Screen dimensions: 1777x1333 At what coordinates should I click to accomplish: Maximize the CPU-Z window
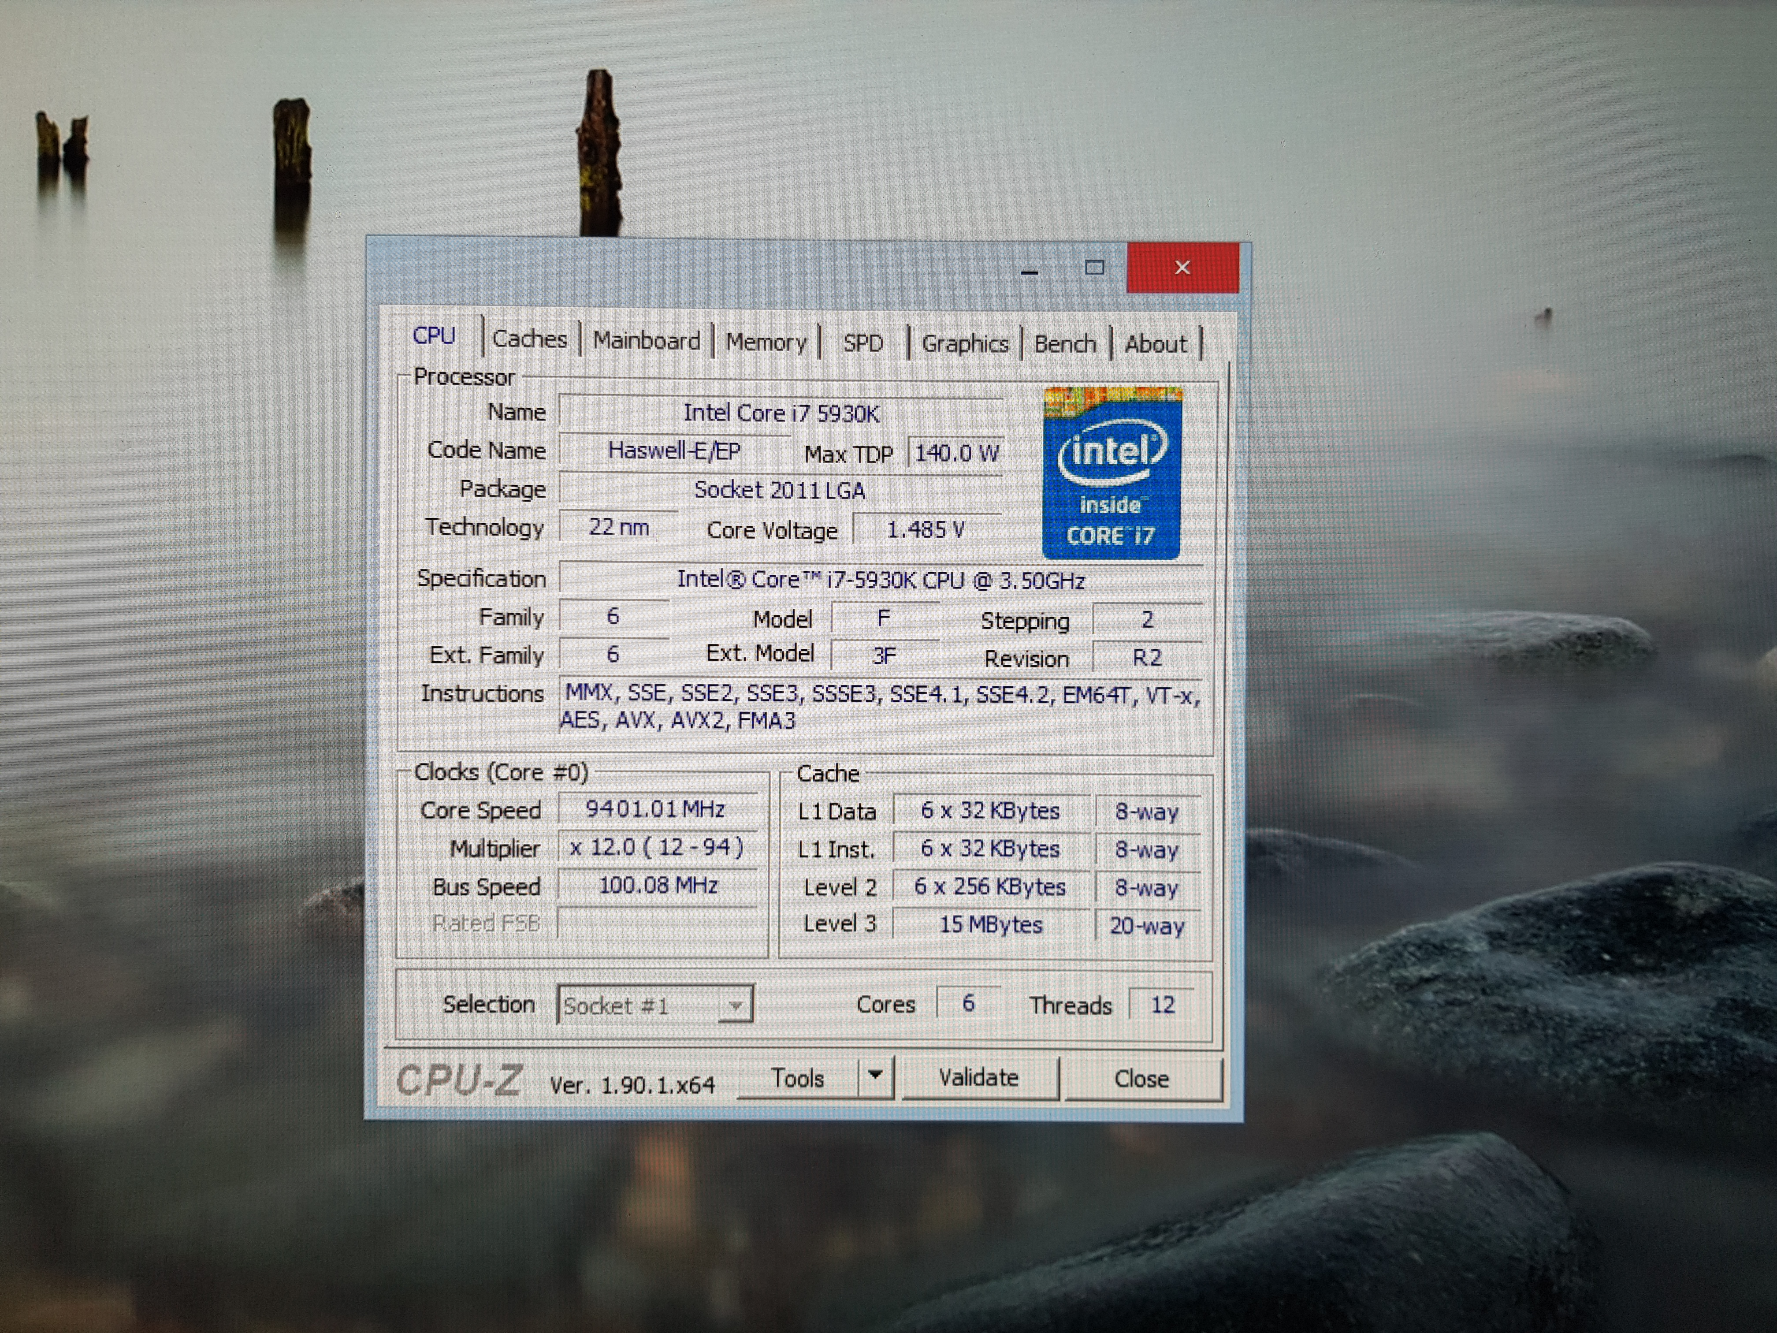[x=1094, y=268]
